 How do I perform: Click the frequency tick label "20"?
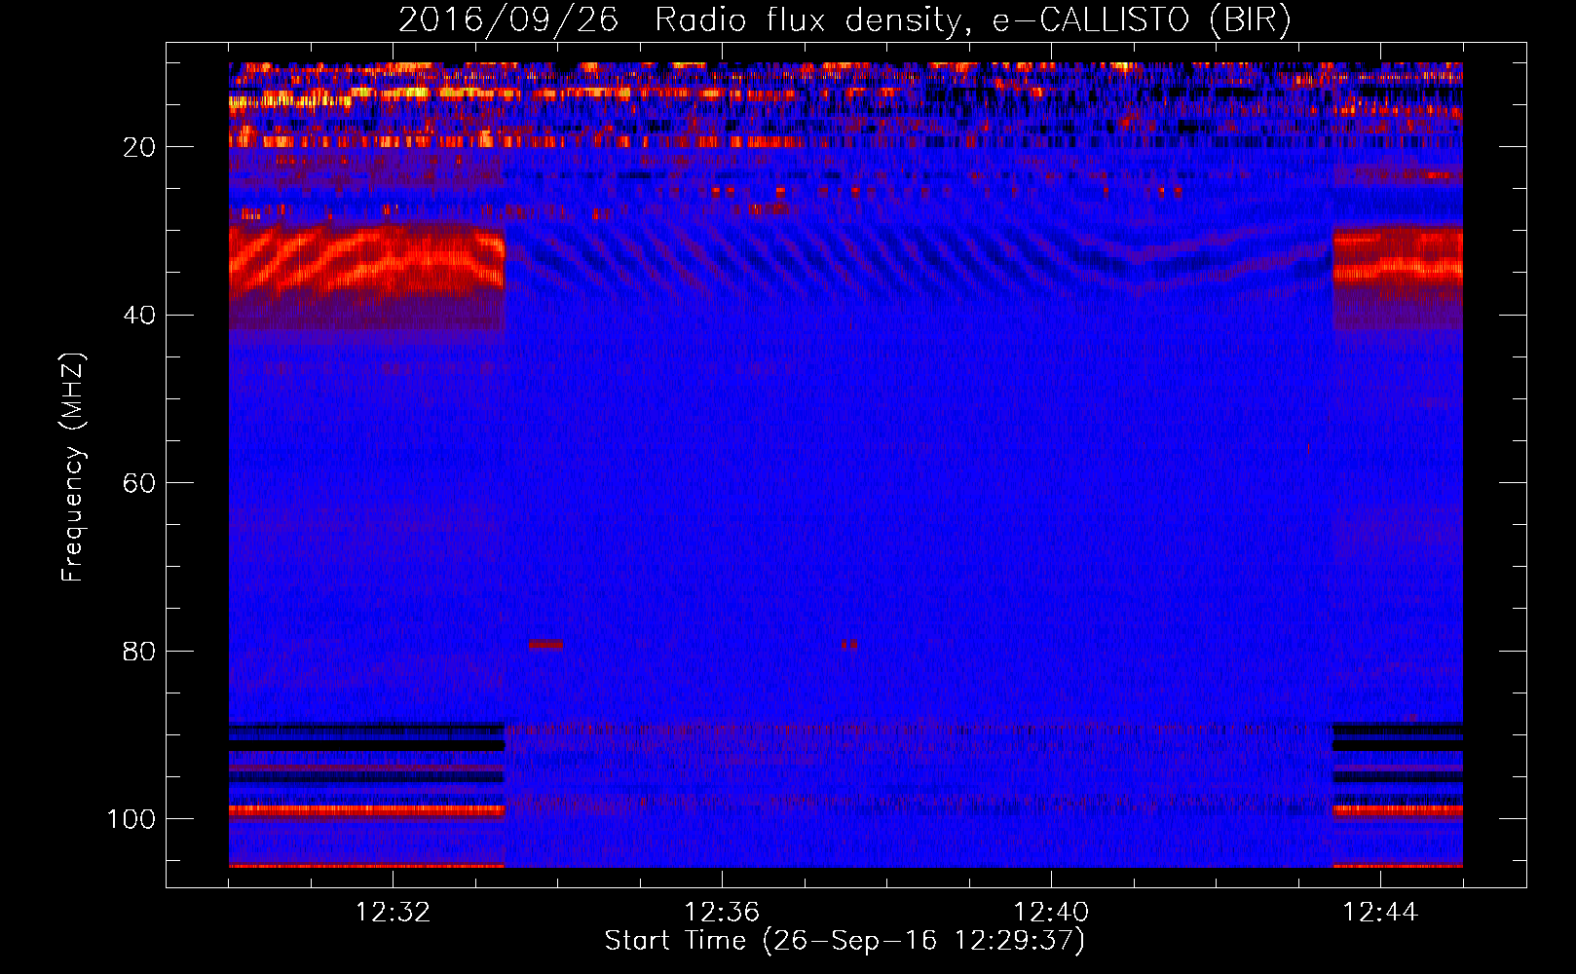140,147
